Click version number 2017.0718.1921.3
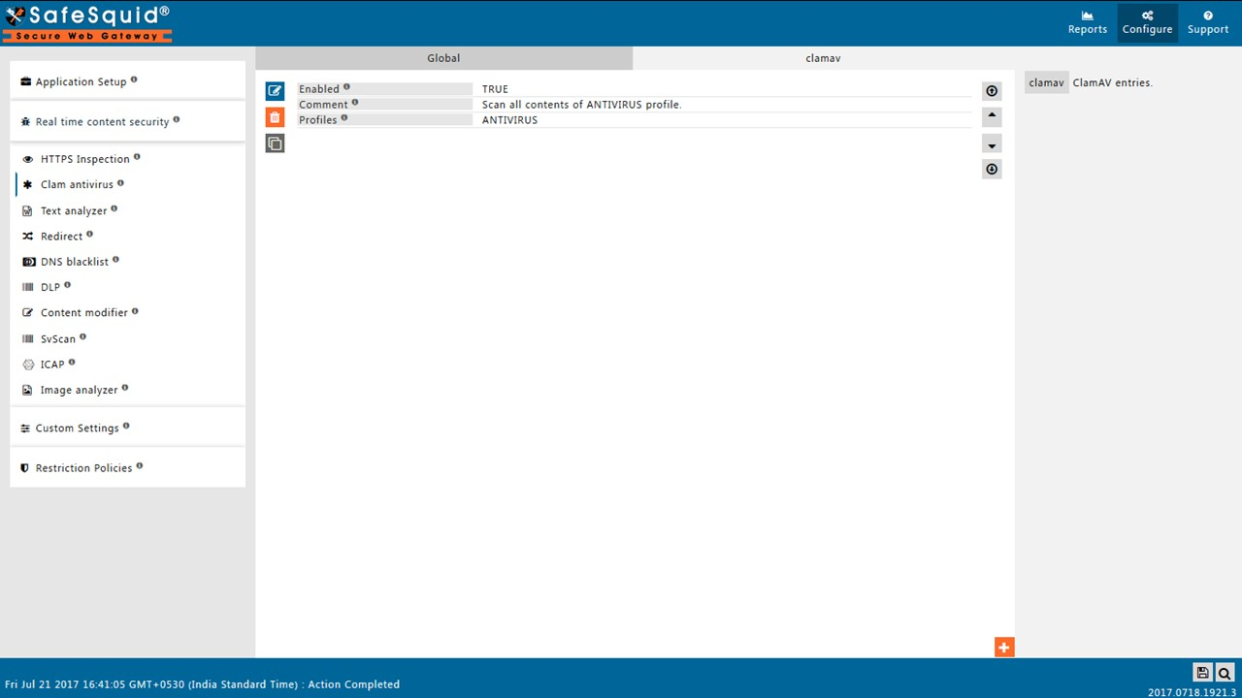 pos(1192,692)
